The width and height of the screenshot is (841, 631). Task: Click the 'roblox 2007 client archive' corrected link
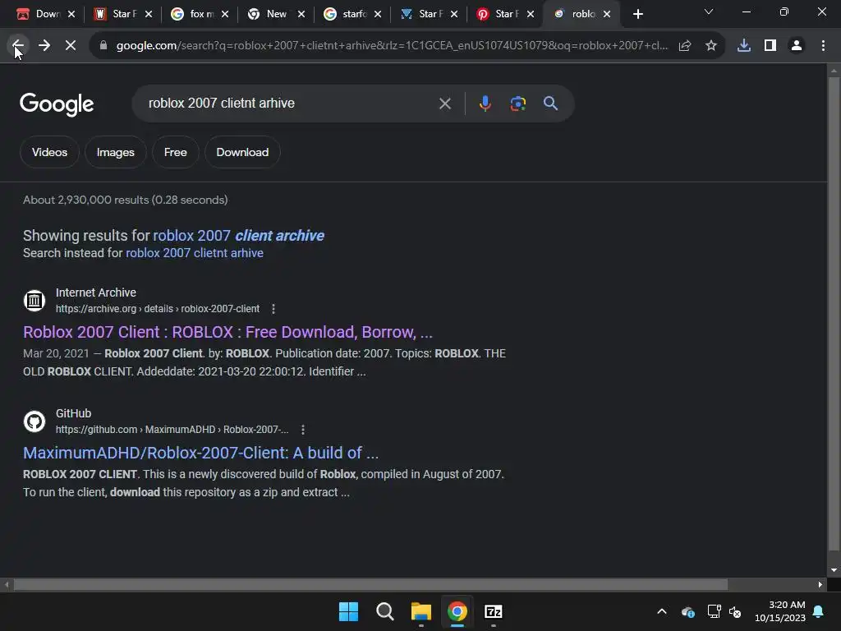pyautogui.click(x=239, y=236)
